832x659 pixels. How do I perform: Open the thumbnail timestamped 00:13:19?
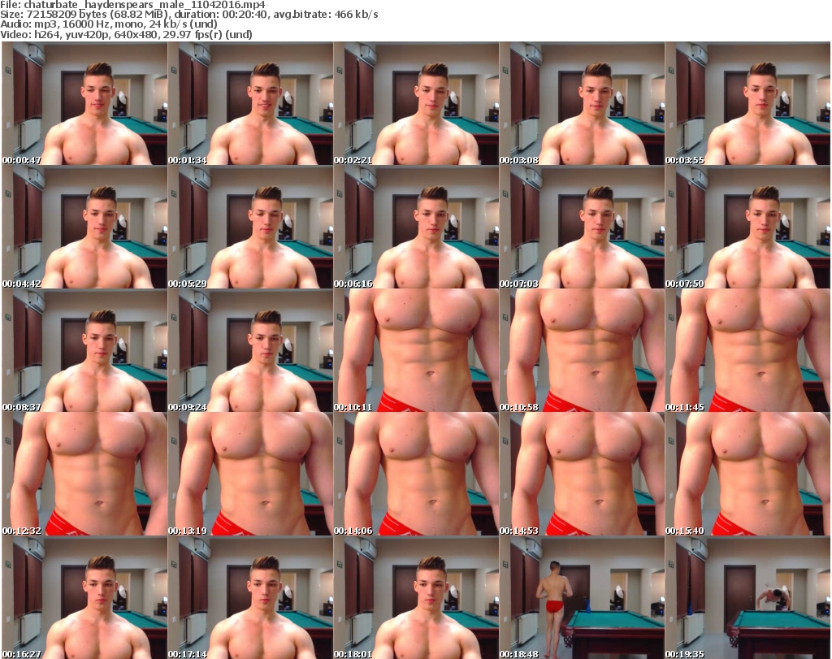click(x=250, y=474)
